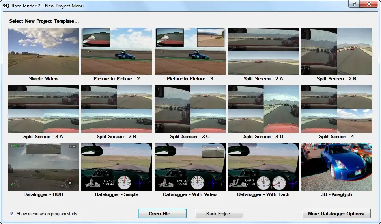
Task: Click the "Picture in Picture - 3" caption
Action: tap(190, 79)
